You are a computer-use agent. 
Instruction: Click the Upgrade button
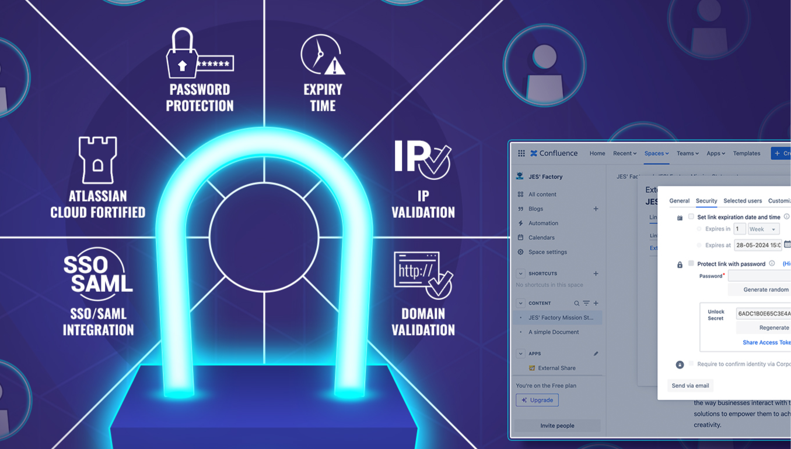pyautogui.click(x=537, y=400)
